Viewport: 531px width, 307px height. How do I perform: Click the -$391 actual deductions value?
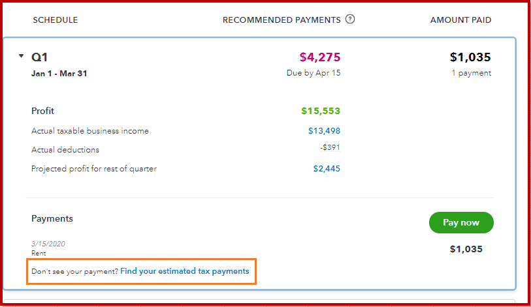point(330,147)
